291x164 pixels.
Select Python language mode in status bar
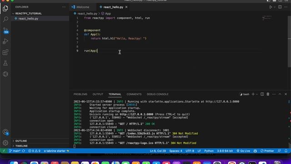209,151
